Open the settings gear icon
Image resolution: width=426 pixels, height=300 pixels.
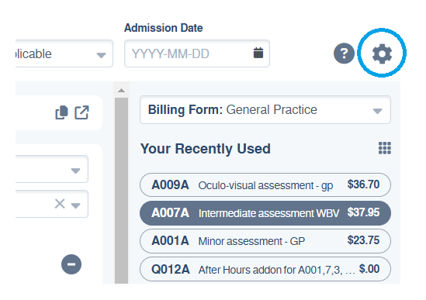pos(382,53)
